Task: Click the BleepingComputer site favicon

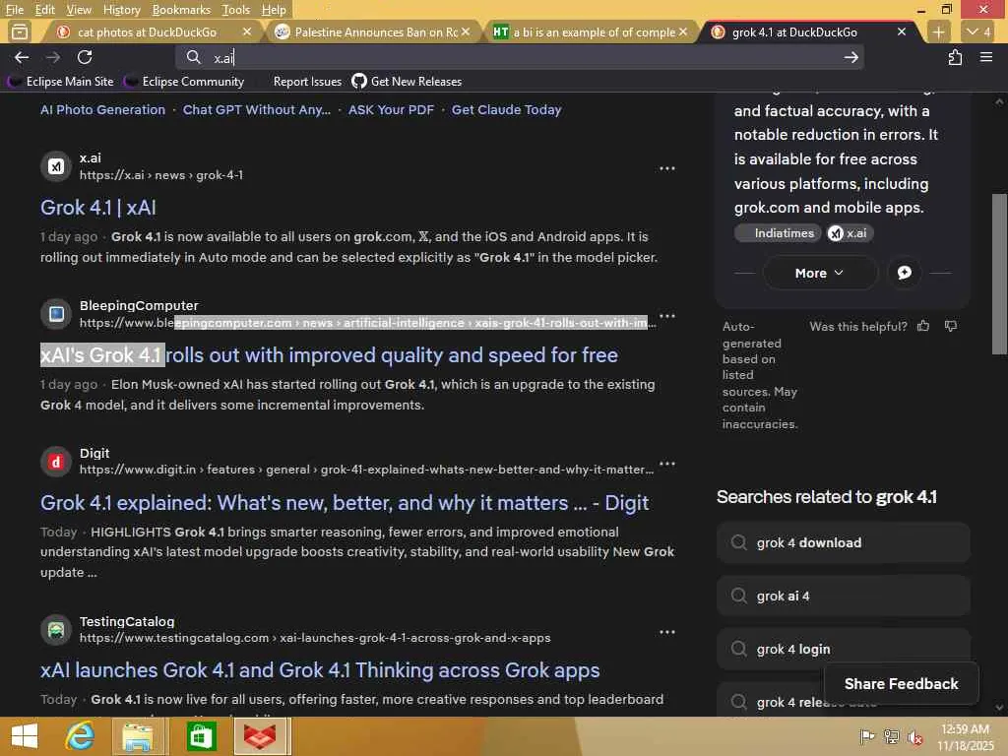Action: [x=56, y=314]
